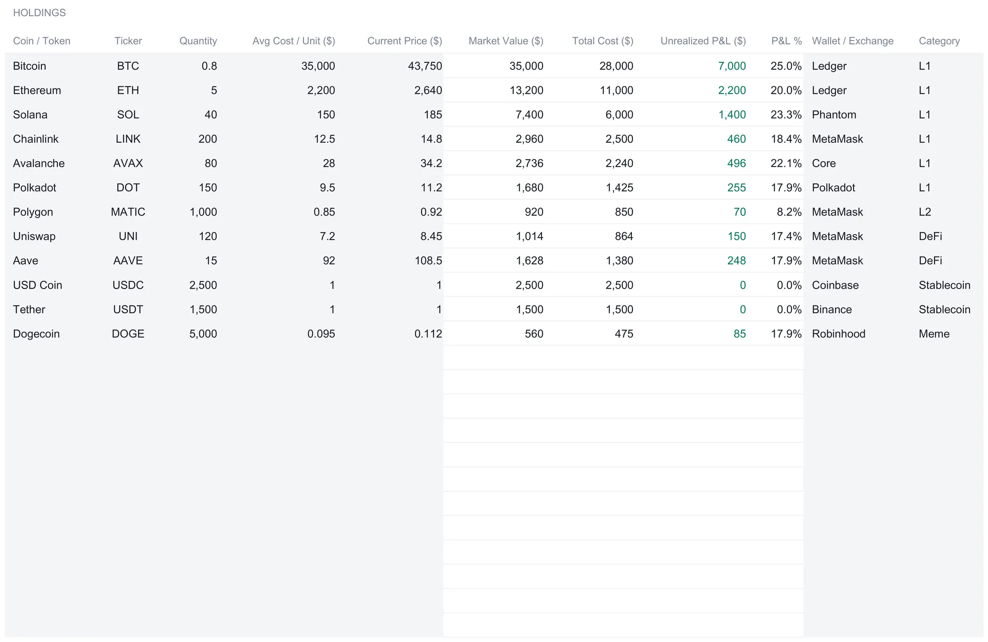
Task: Click the UNI ticker cell
Action: point(128,236)
